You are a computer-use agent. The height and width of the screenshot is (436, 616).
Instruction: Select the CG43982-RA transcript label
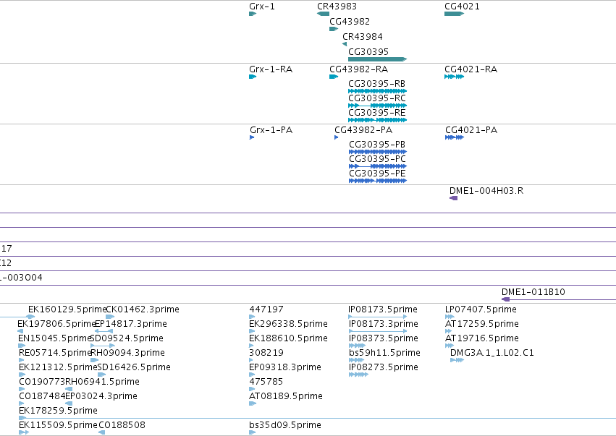(x=358, y=69)
